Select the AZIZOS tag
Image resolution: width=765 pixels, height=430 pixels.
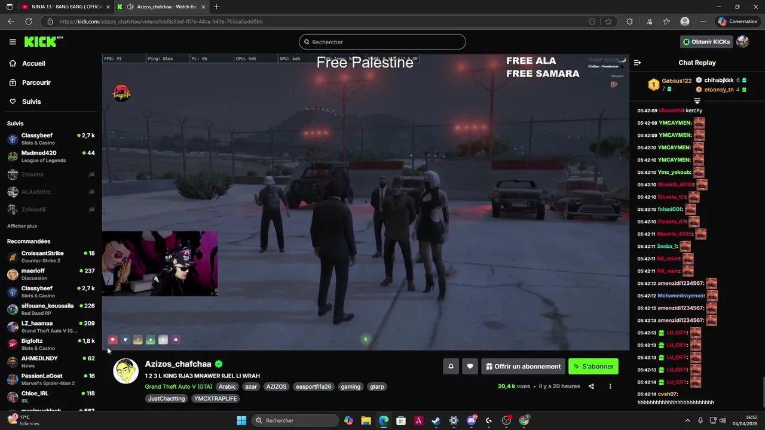click(x=276, y=386)
